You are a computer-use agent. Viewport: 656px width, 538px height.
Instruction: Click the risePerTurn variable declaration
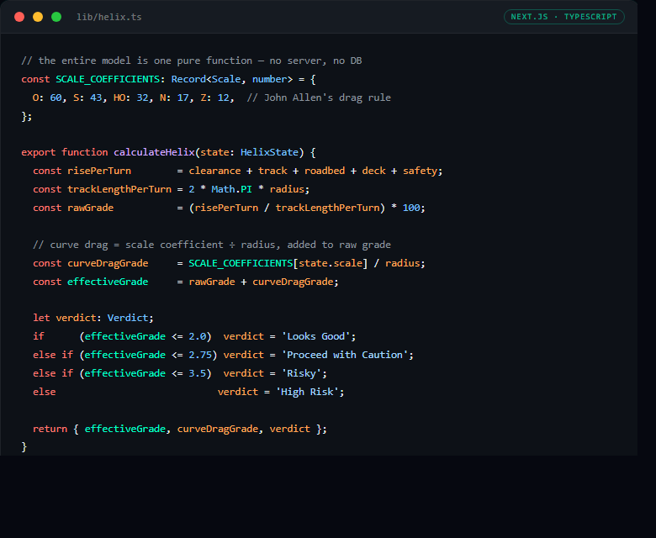pos(99,171)
